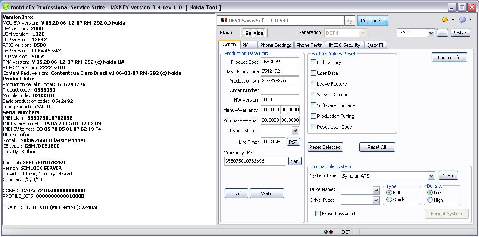Image resolution: width=479 pixels, height=237 pixels.
Task: Switch to Flash mode
Action: (x=226, y=33)
